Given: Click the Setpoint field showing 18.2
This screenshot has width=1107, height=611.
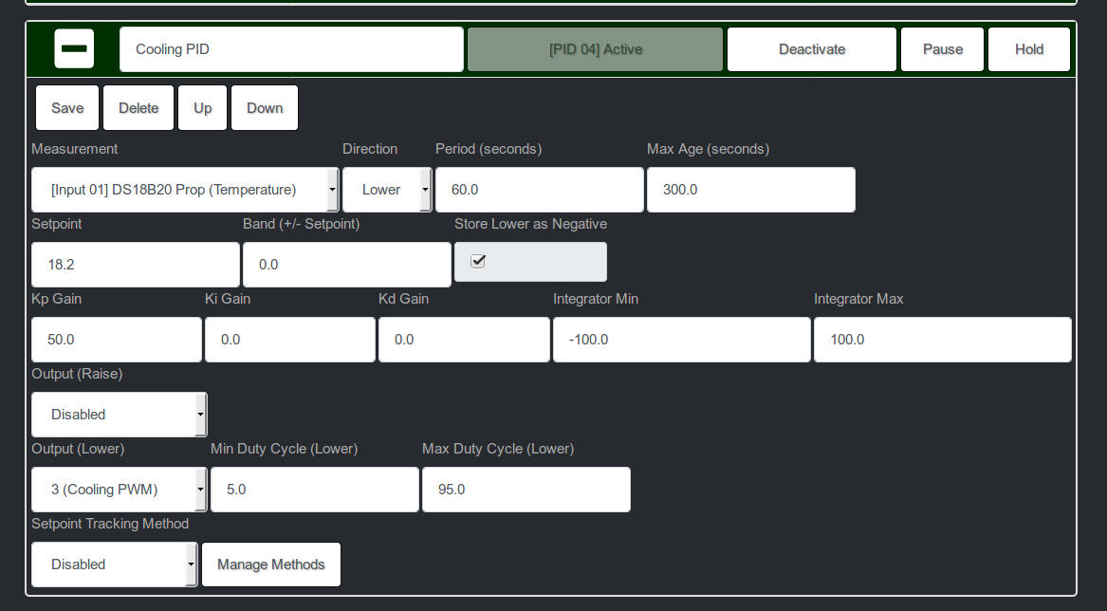Looking at the screenshot, I should tap(136, 265).
